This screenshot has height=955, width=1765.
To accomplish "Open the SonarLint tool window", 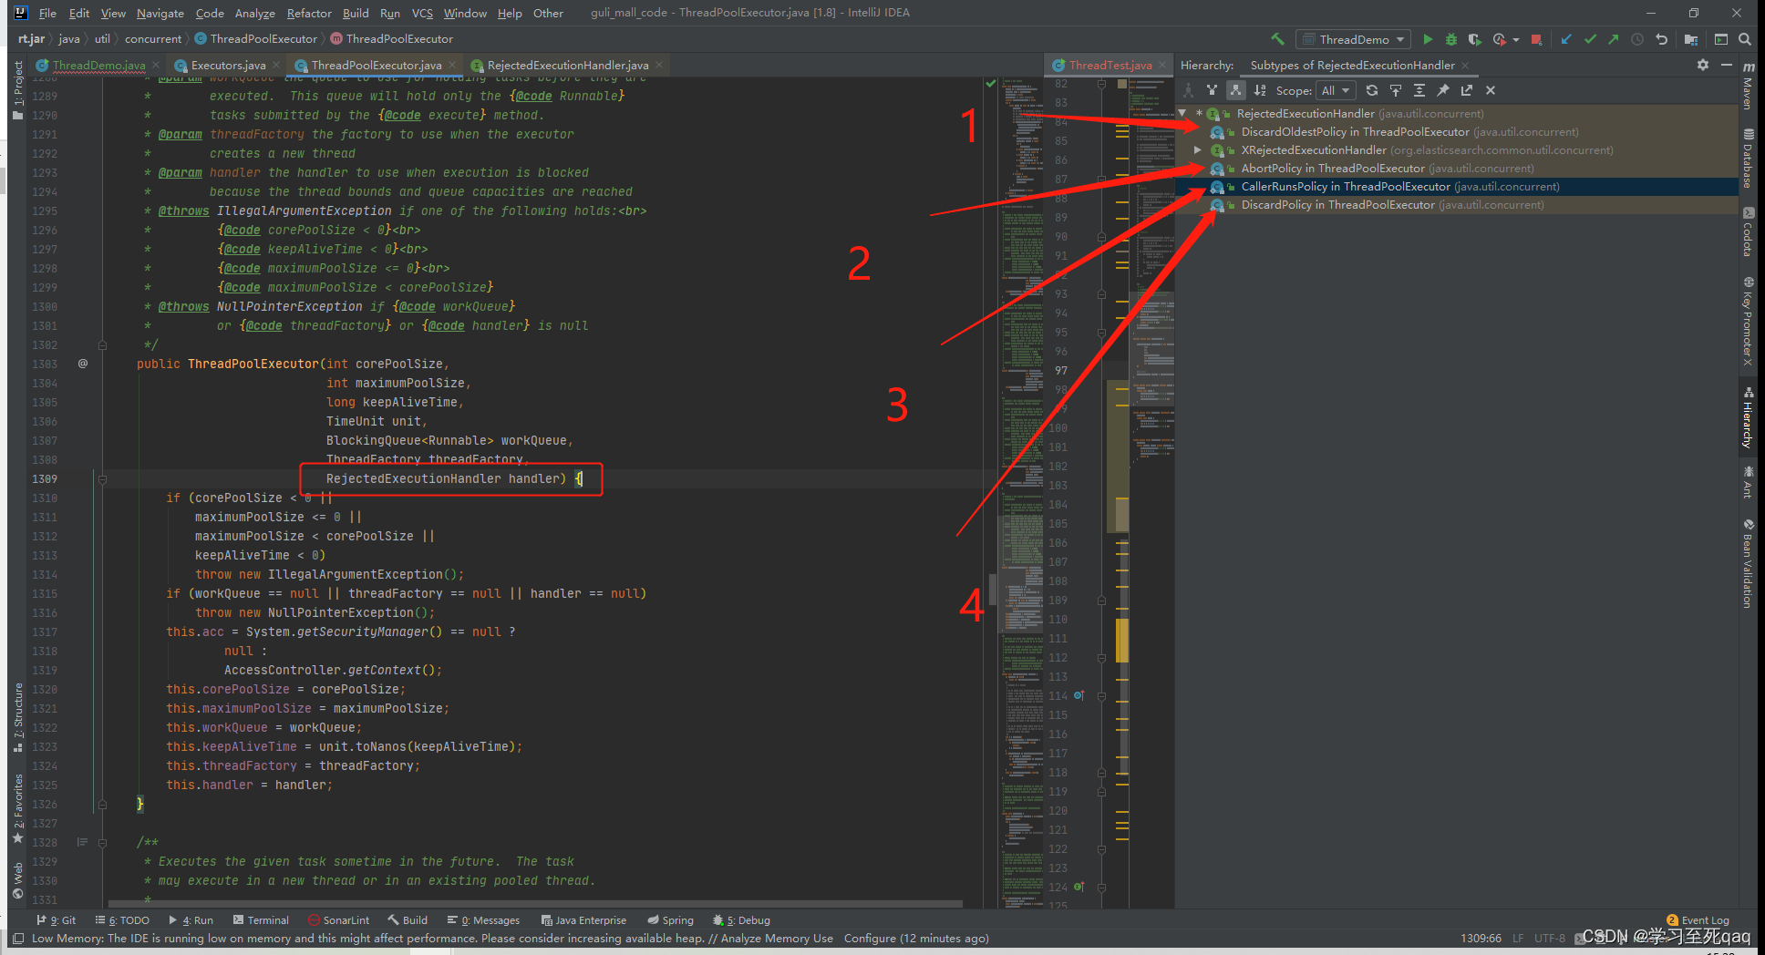I will 338,920.
